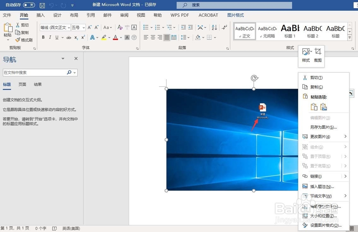Open the Quick Access Toolbar customize arrow

point(72,5)
